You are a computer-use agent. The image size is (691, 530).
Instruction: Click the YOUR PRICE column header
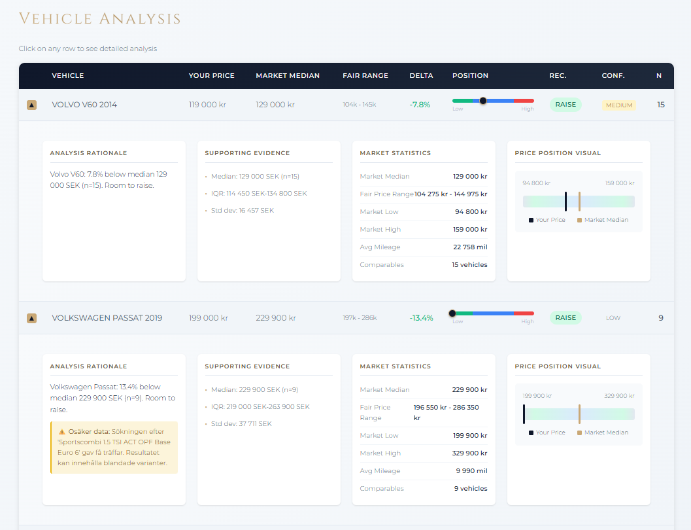click(211, 76)
